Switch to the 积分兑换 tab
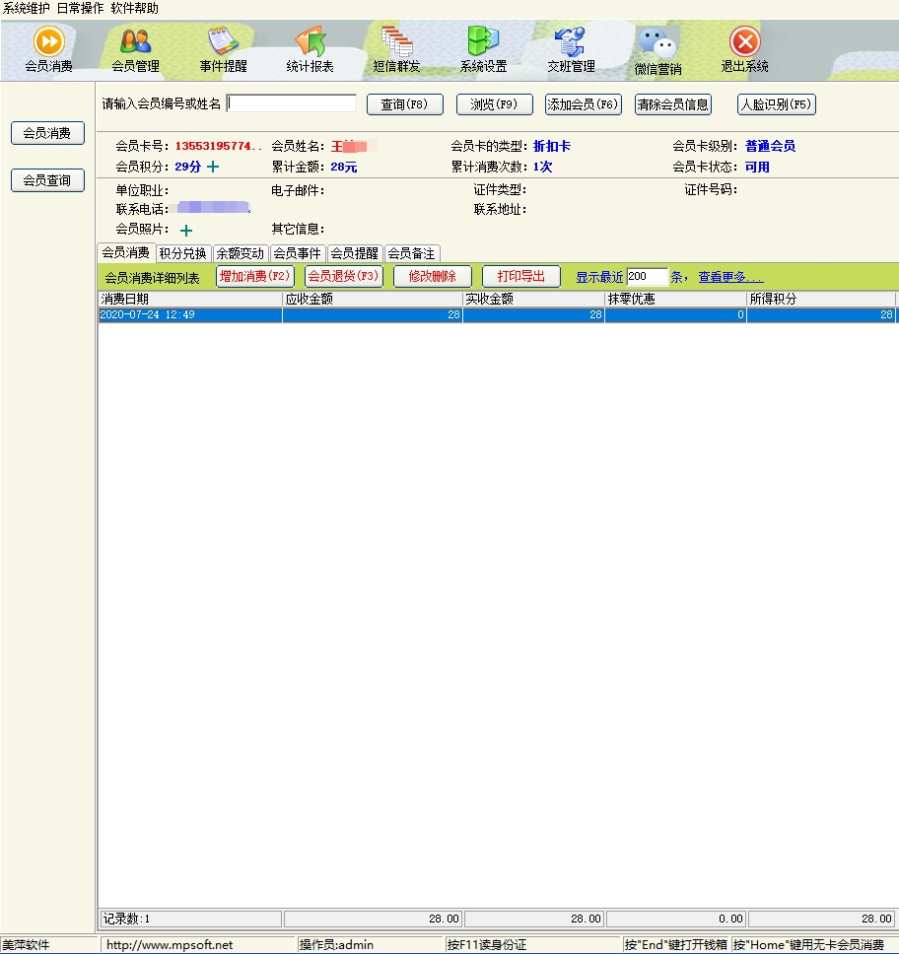 point(183,253)
